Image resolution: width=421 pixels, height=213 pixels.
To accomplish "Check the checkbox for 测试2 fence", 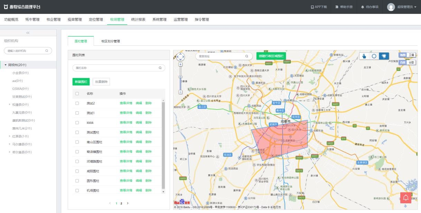I will coord(77,103).
